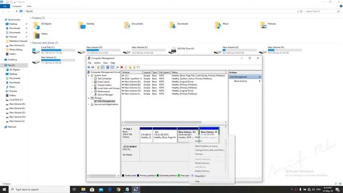Collapse the Devices and drives (7) group

(x=31, y=43)
